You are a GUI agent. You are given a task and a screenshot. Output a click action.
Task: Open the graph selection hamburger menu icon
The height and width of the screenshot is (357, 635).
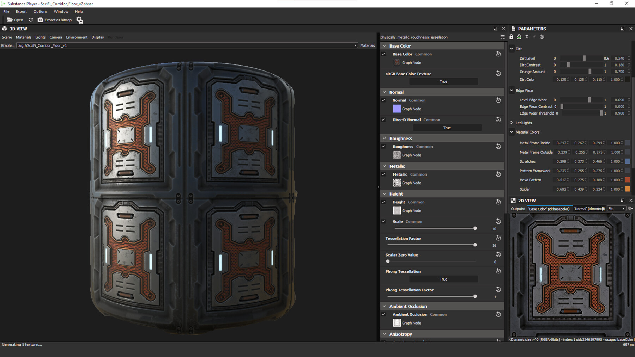tap(502, 37)
